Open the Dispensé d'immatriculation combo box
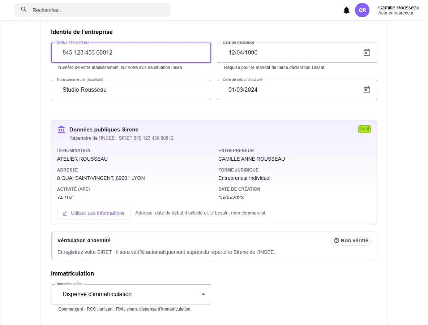Viewport: 428px width, 325px height. click(131, 294)
